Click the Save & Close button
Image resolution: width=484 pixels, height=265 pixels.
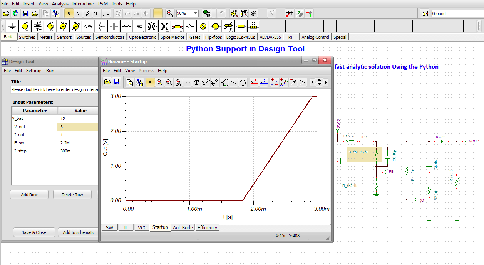(34, 232)
